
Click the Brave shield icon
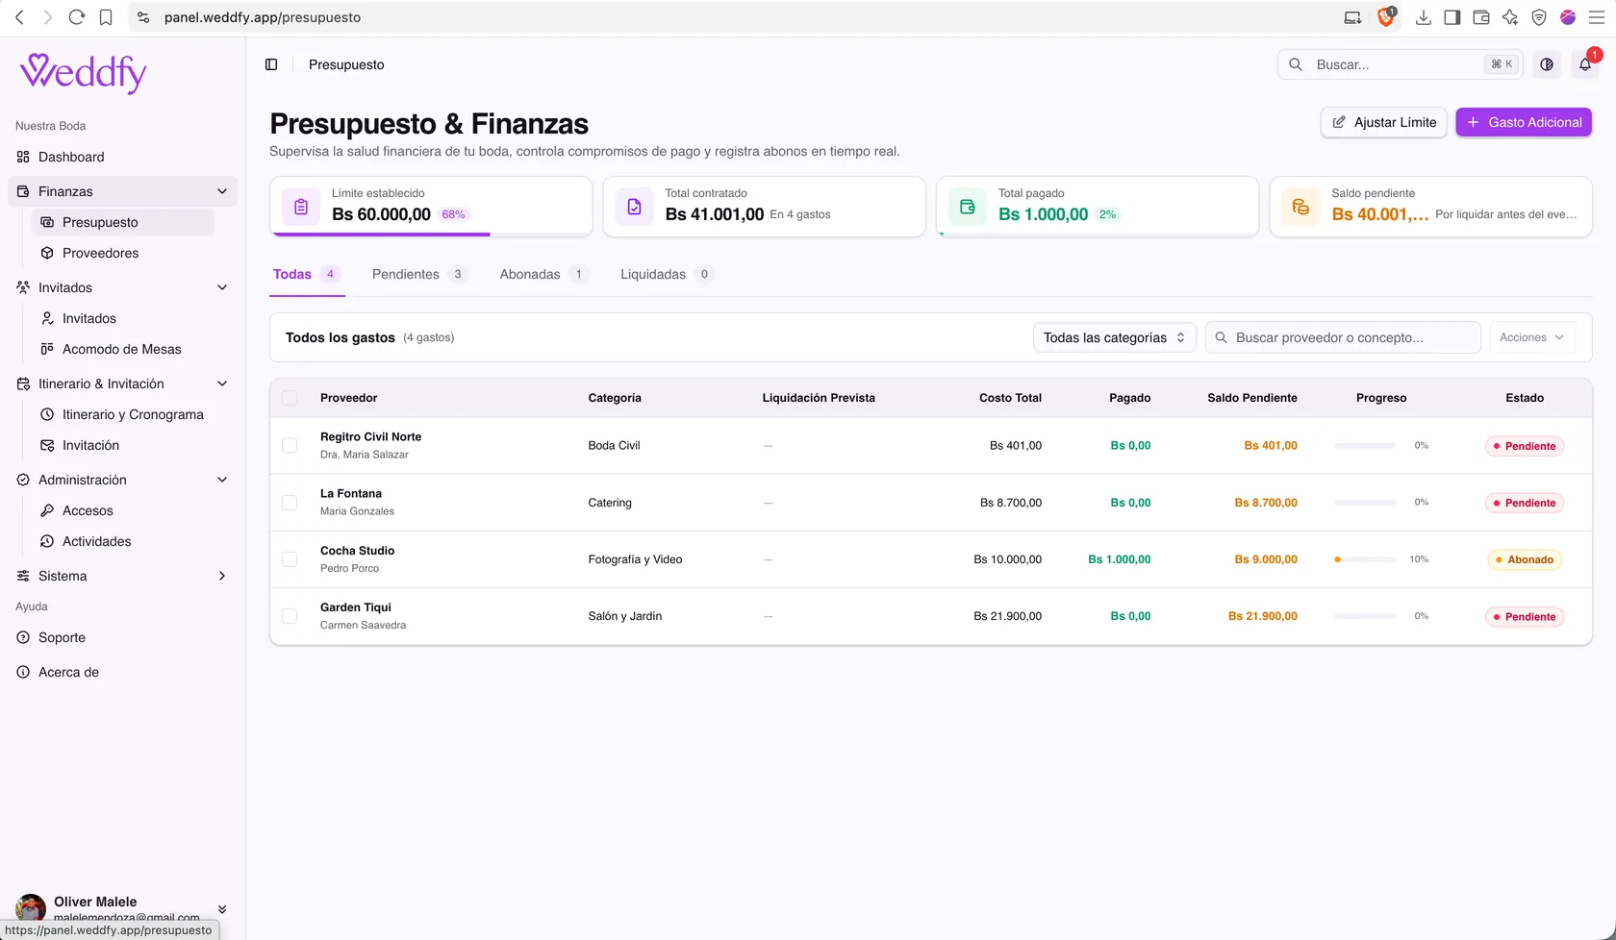point(1386,17)
